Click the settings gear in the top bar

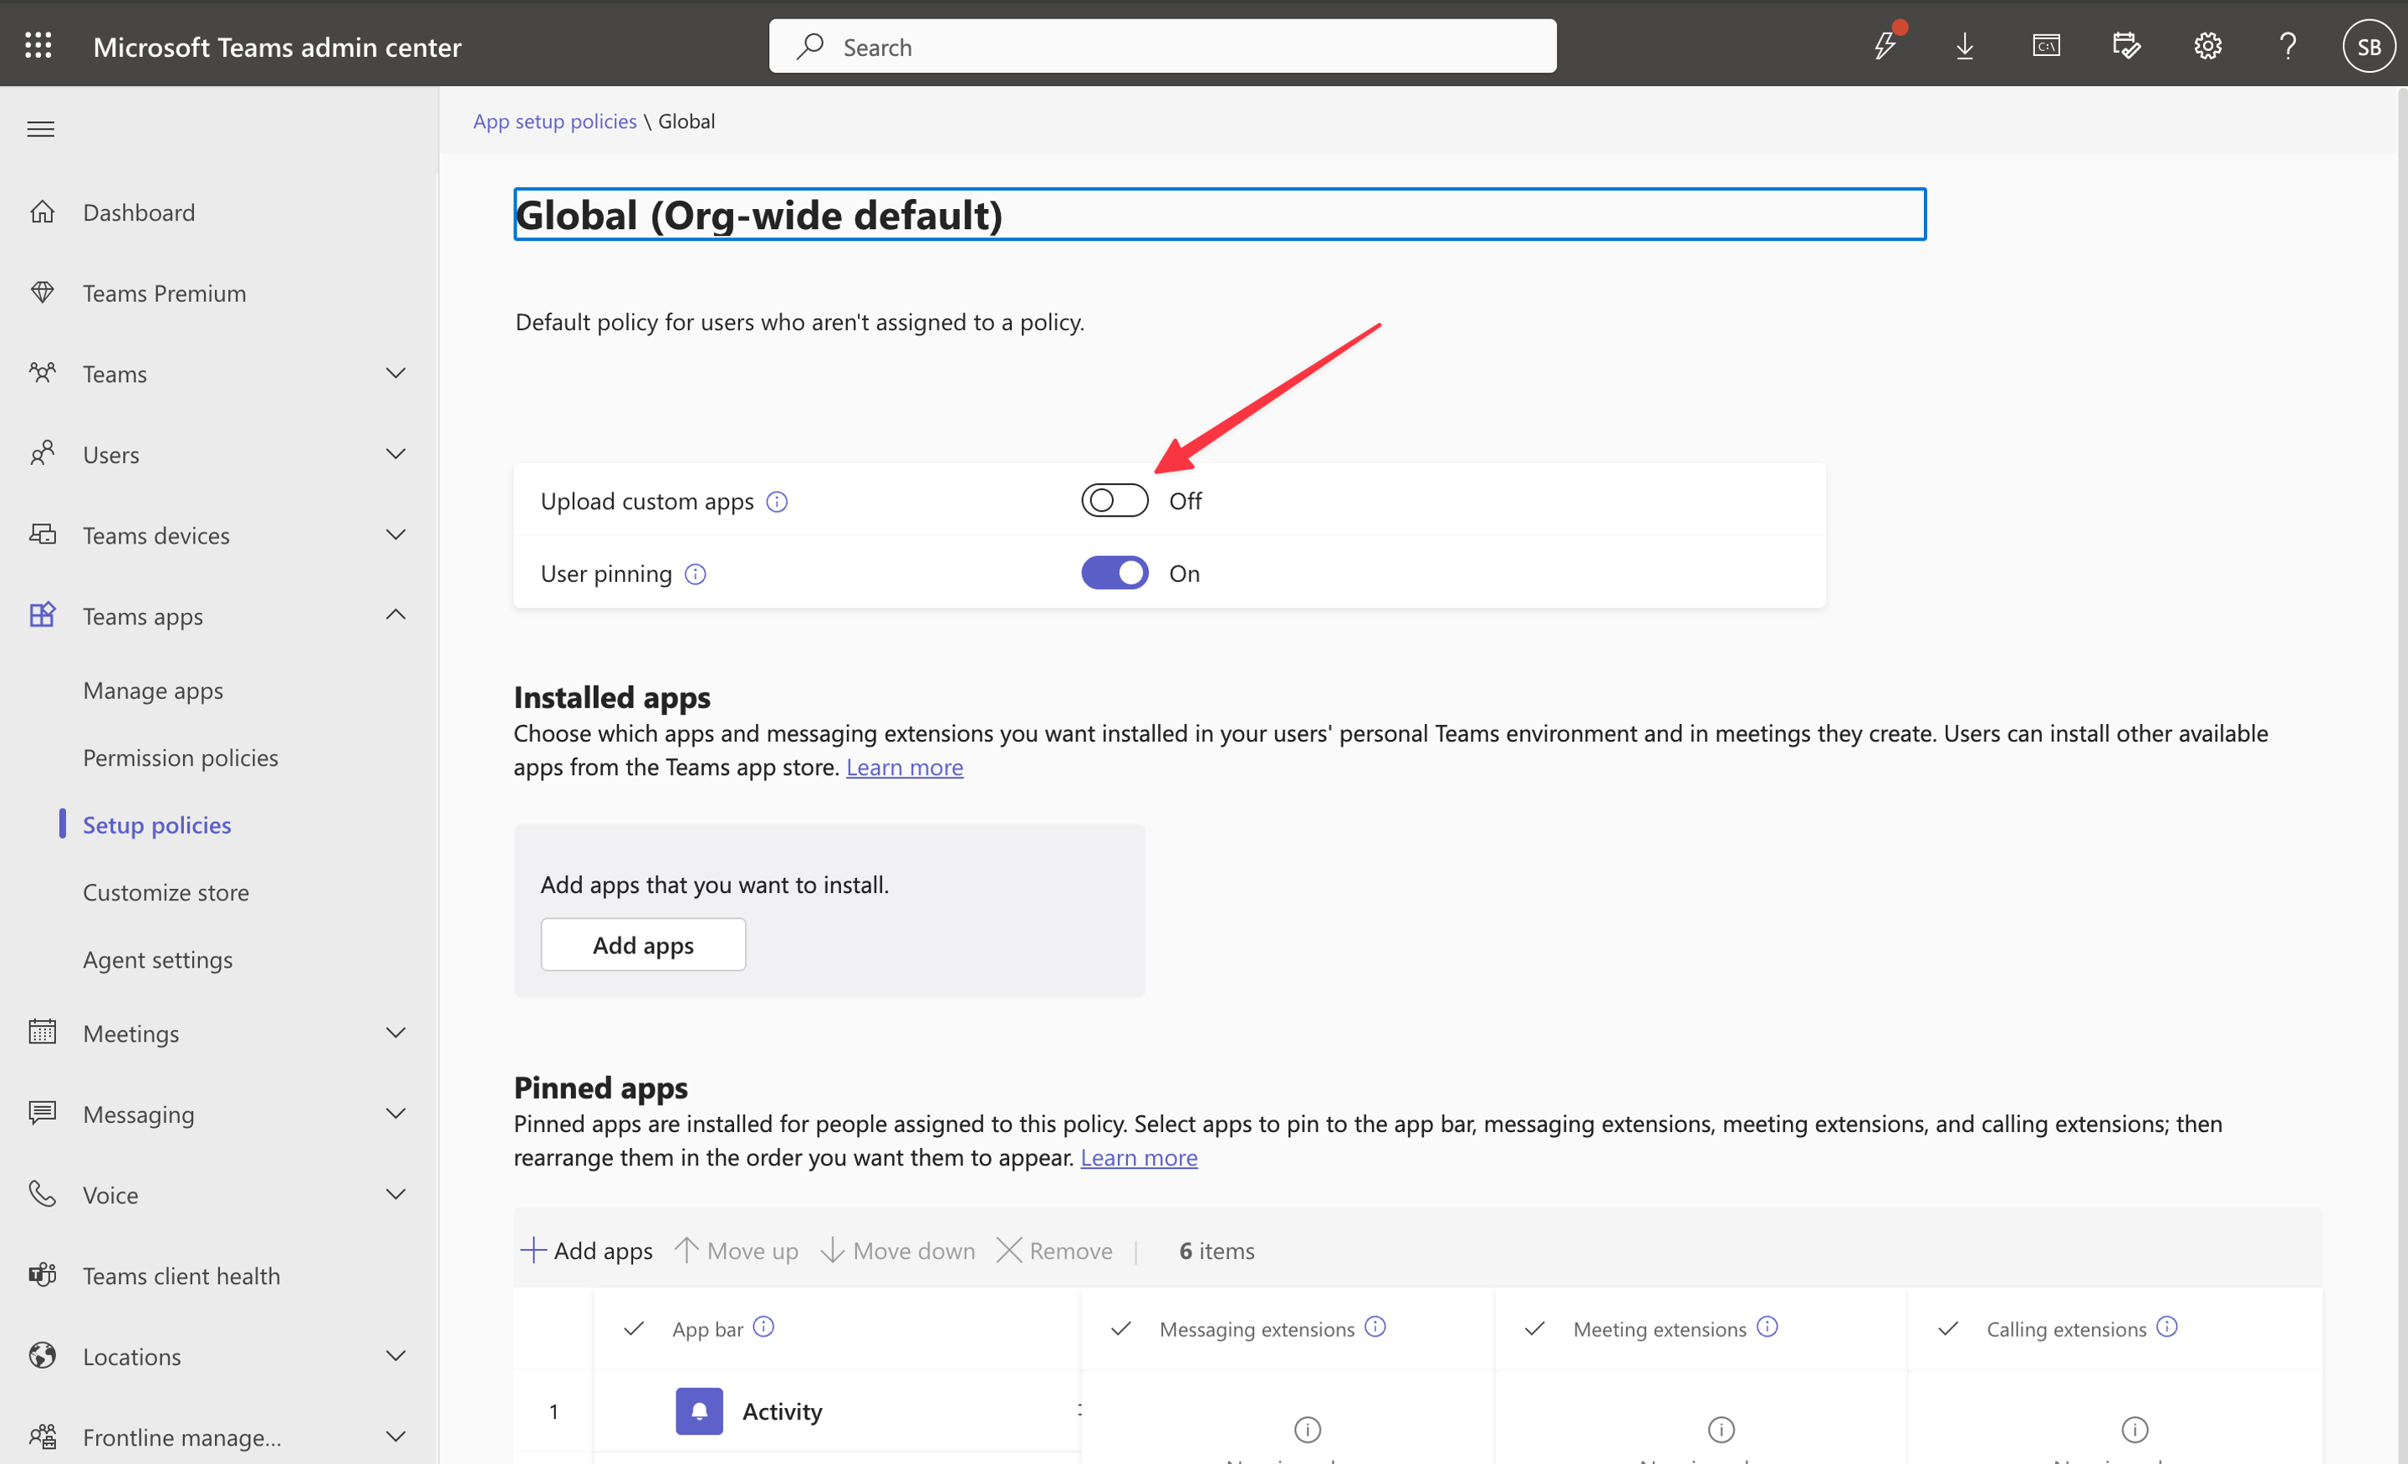pyautogui.click(x=2207, y=45)
